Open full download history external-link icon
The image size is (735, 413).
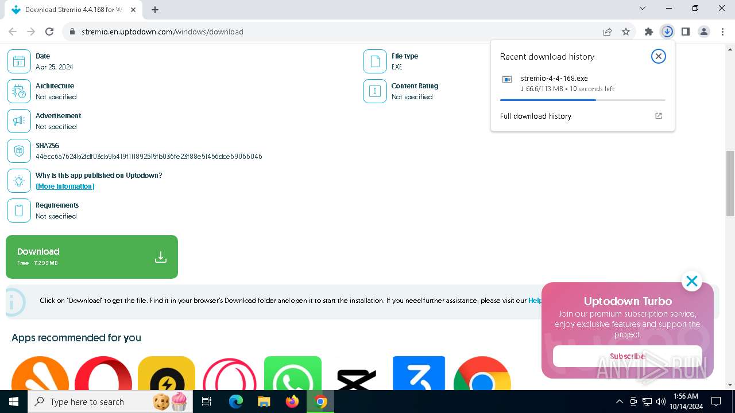click(659, 116)
